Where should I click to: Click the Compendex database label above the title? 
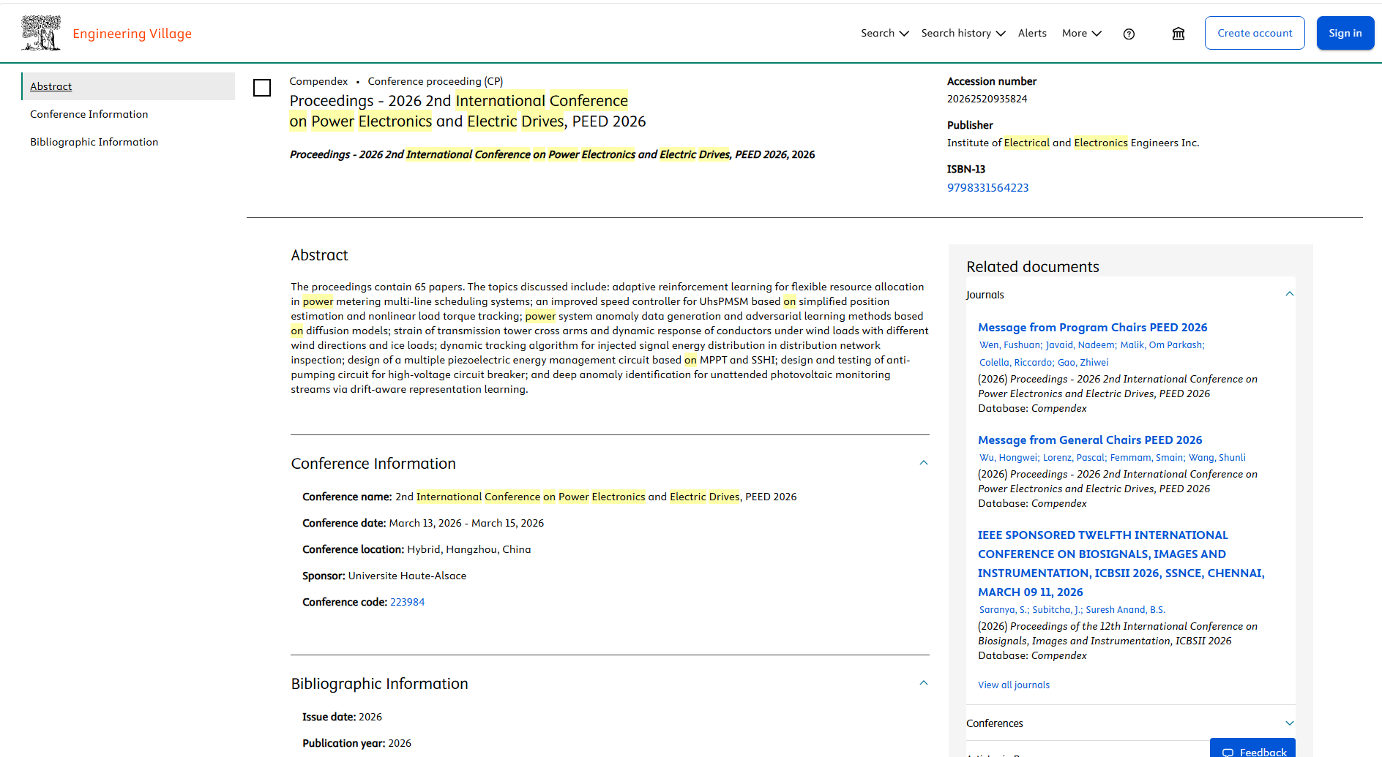tap(318, 81)
